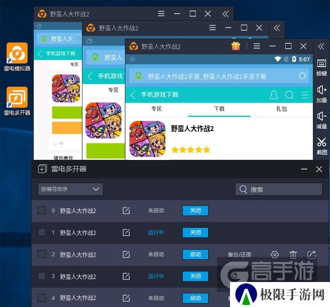Click the 5:07 clock in Android status bar
Screen dimensions: 330x307
[x=304, y=59]
